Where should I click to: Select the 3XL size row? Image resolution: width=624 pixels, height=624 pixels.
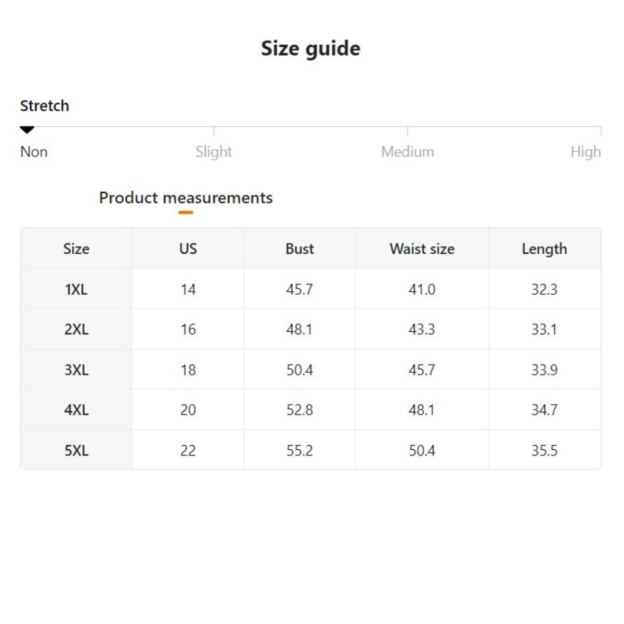[x=76, y=370]
